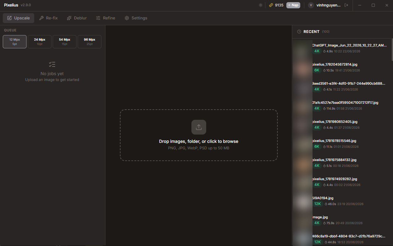Select recent item image.jpg
This screenshot has width=393, height=246.
(x=342, y=220)
